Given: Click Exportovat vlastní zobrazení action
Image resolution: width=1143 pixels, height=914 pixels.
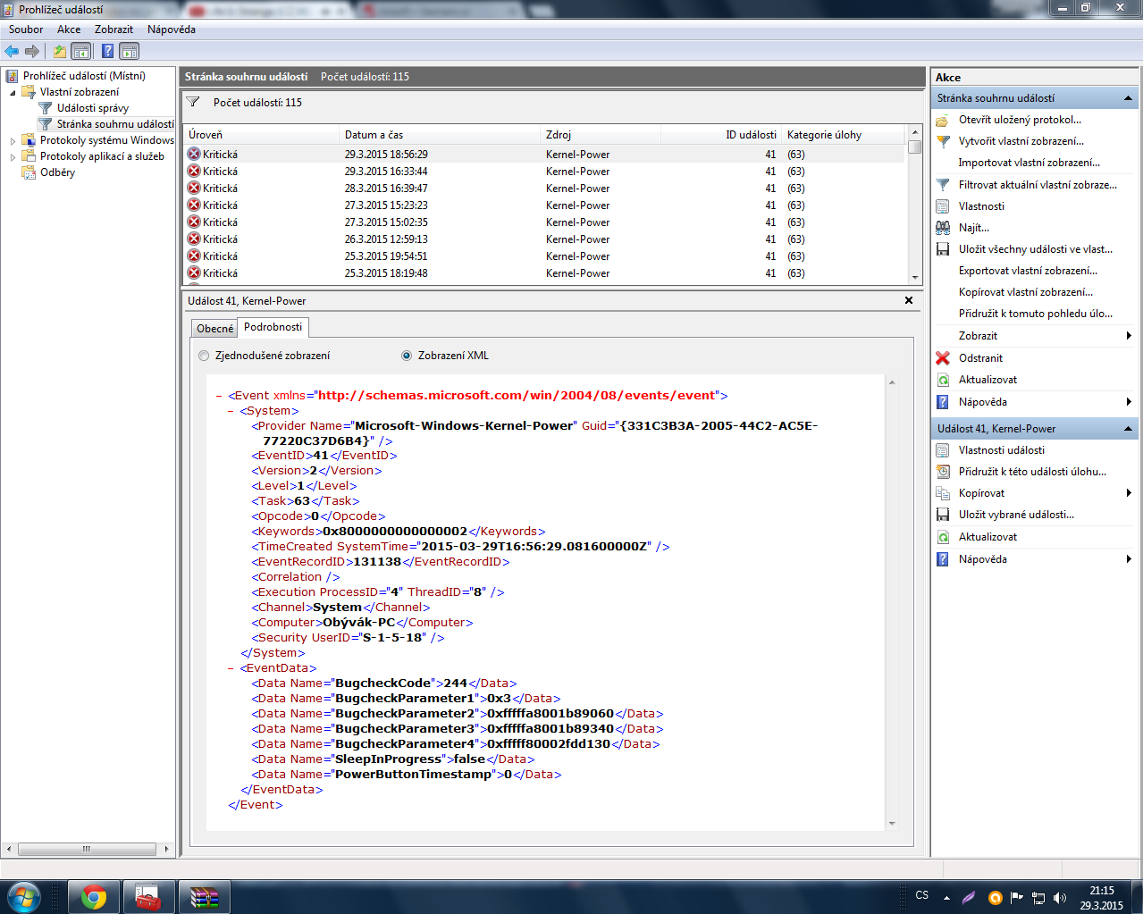Looking at the screenshot, I should click(x=1028, y=271).
